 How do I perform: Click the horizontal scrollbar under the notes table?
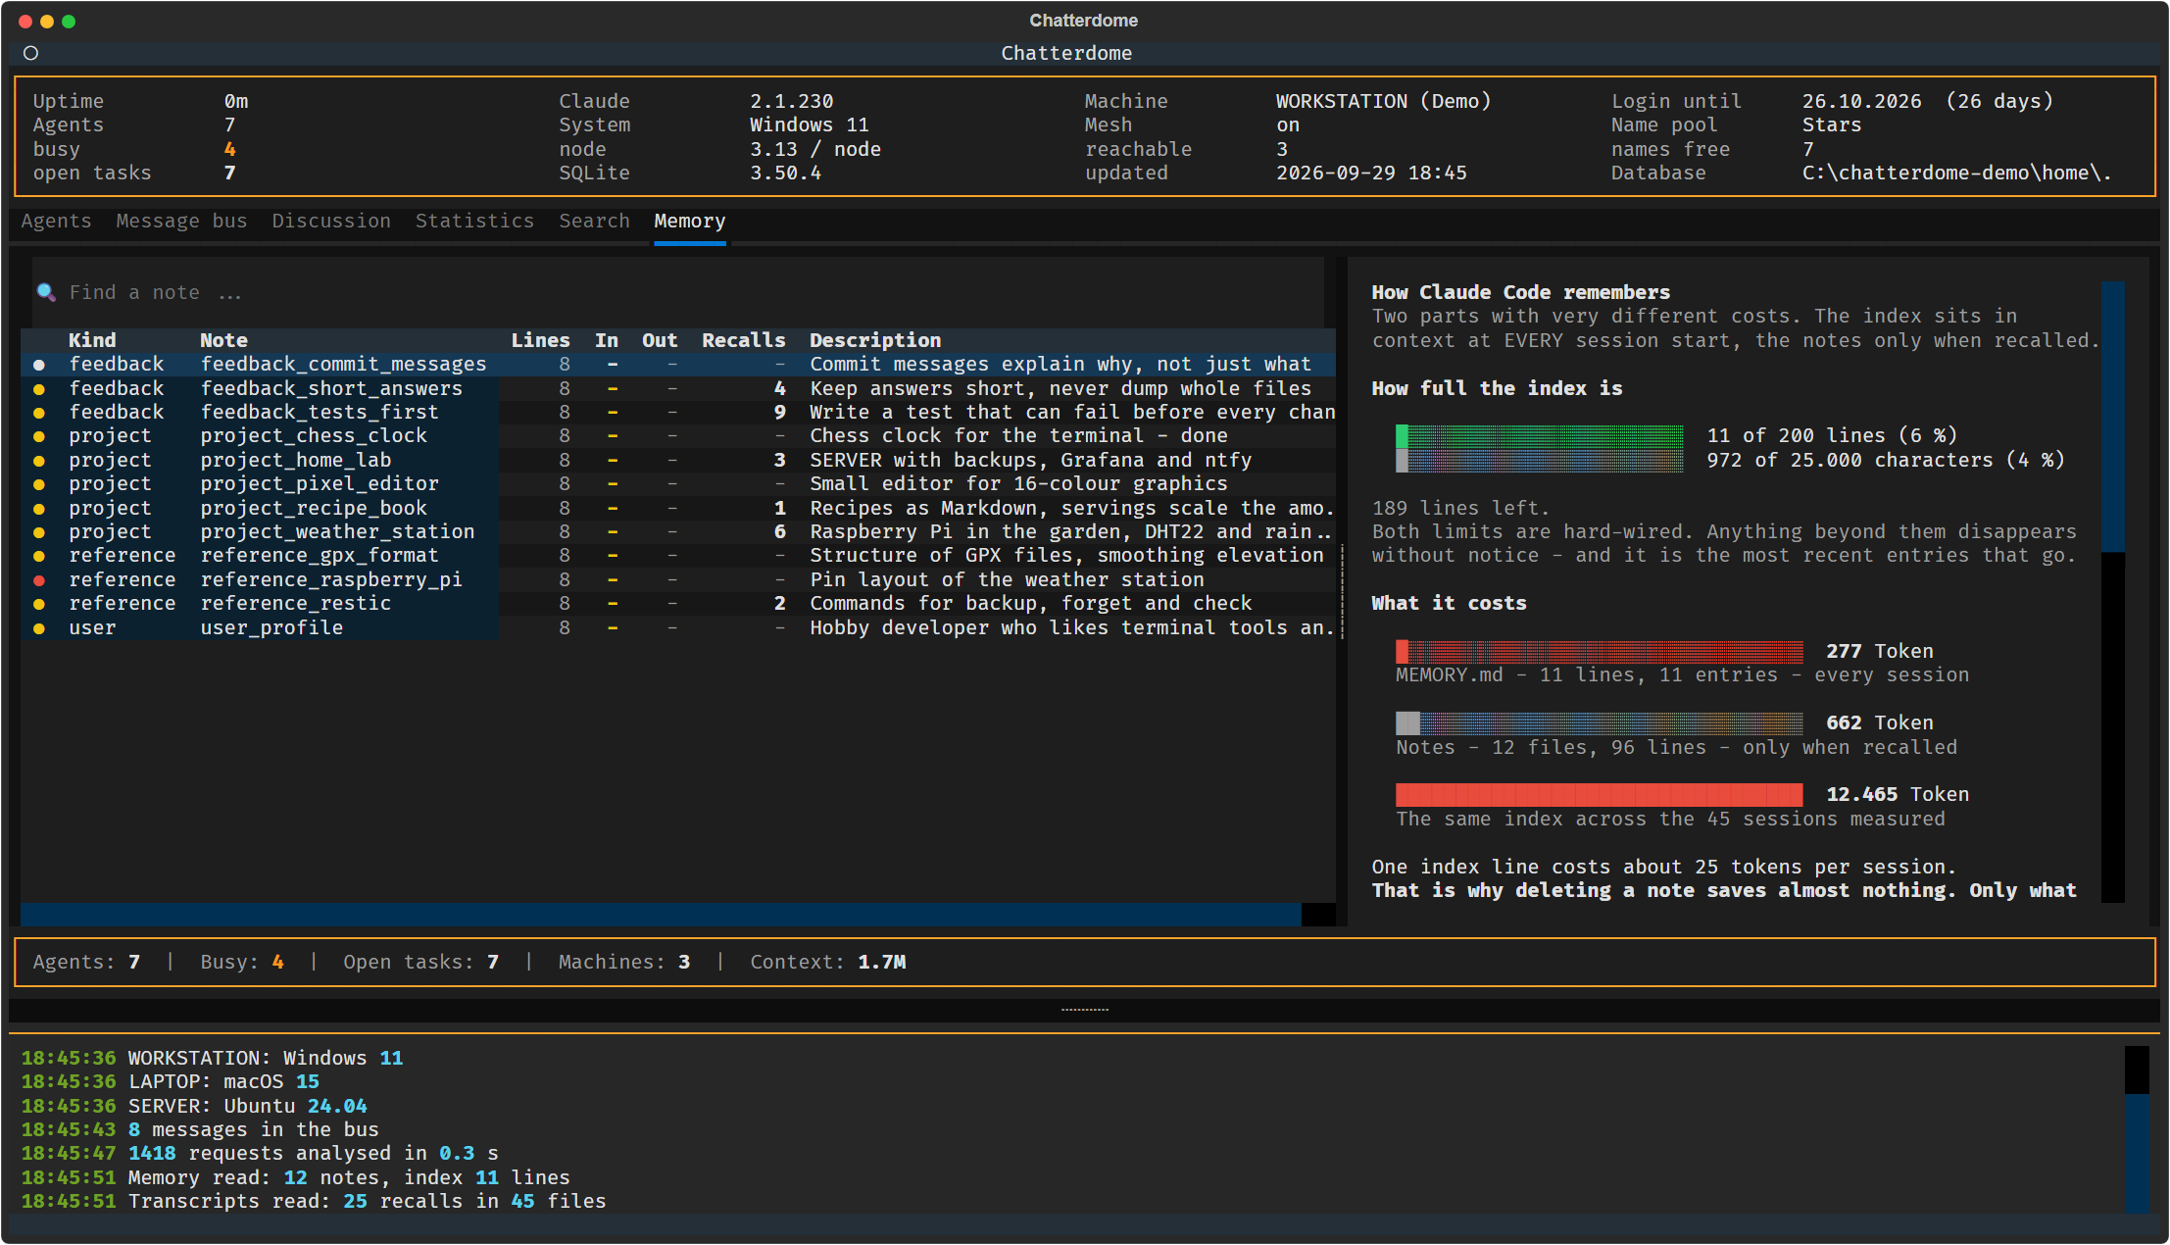click(678, 915)
